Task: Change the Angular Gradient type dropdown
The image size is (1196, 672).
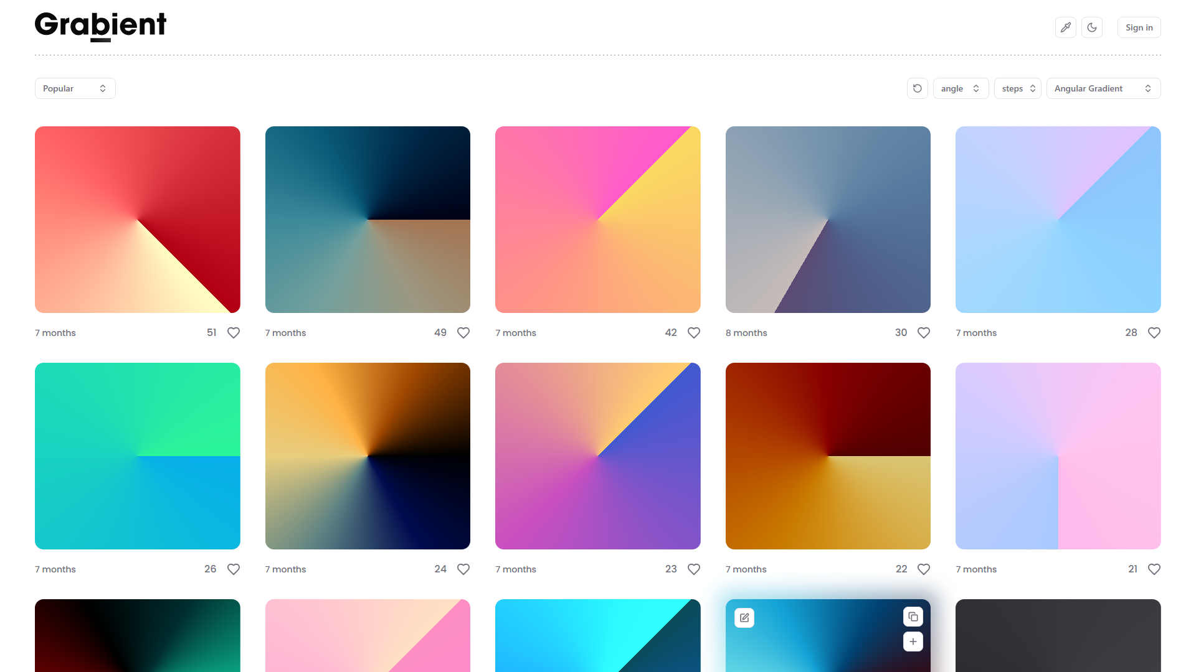Action: (x=1103, y=88)
